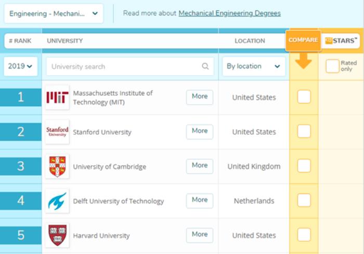Tick the compare checkbox for MIT
364x254 pixels.
pos(304,97)
